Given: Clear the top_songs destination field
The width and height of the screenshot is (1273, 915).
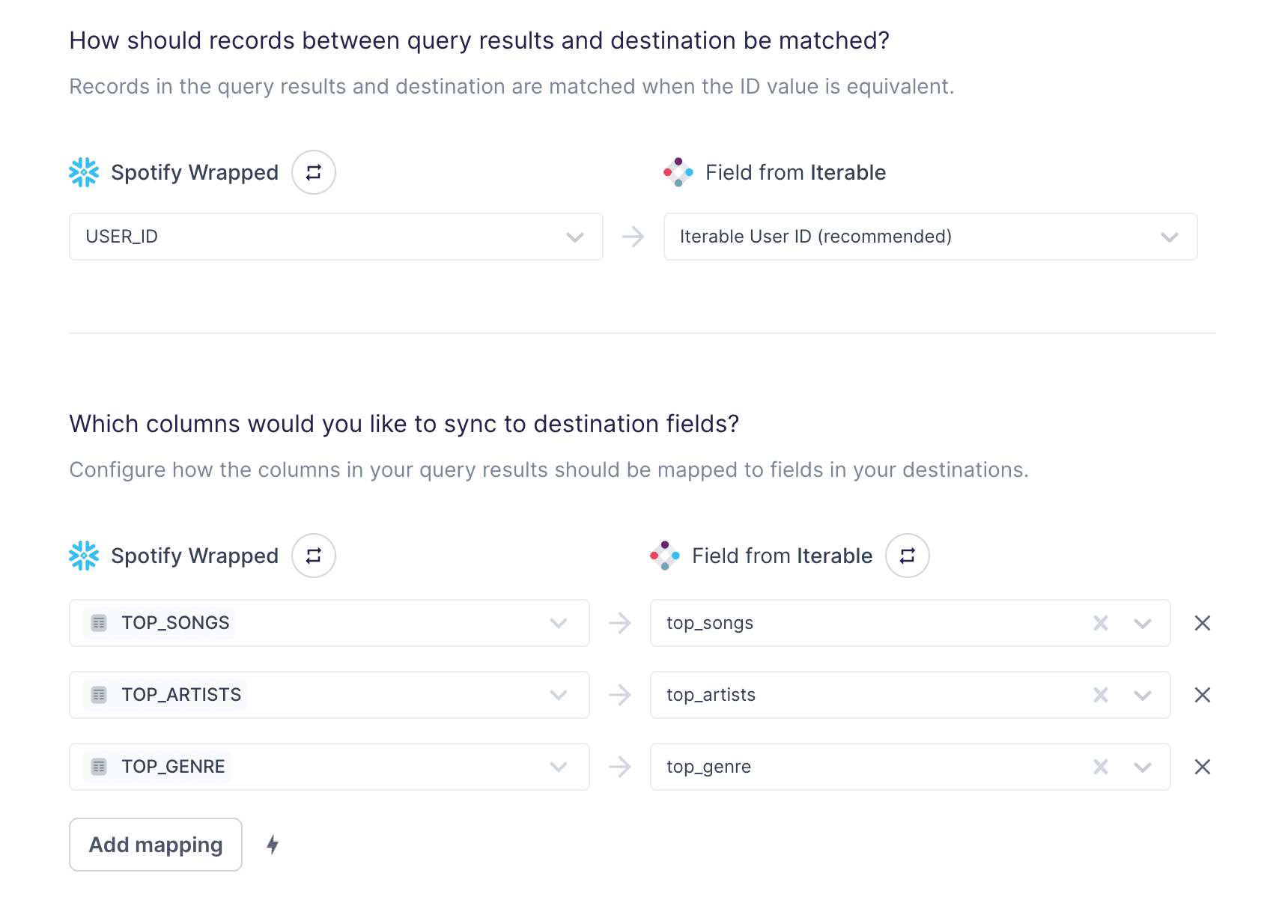Looking at the screenshot, I should pyautogui.click(x=1100, y=623).
